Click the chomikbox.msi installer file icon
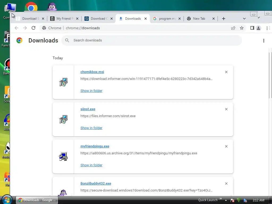Image resolution: width=272 pixels, height=204 pixels. pyautogui.click(x=63, y=82)
